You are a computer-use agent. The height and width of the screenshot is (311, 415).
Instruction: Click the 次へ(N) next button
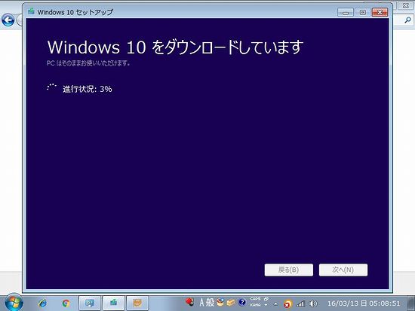343,270
